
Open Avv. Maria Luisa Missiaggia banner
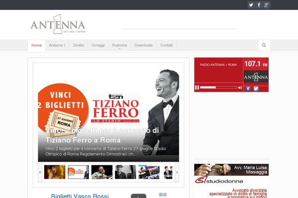click(x=231, y=170)
